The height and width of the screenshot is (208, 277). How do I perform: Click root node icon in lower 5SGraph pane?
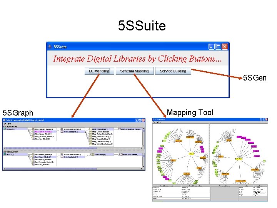[4, 154]
